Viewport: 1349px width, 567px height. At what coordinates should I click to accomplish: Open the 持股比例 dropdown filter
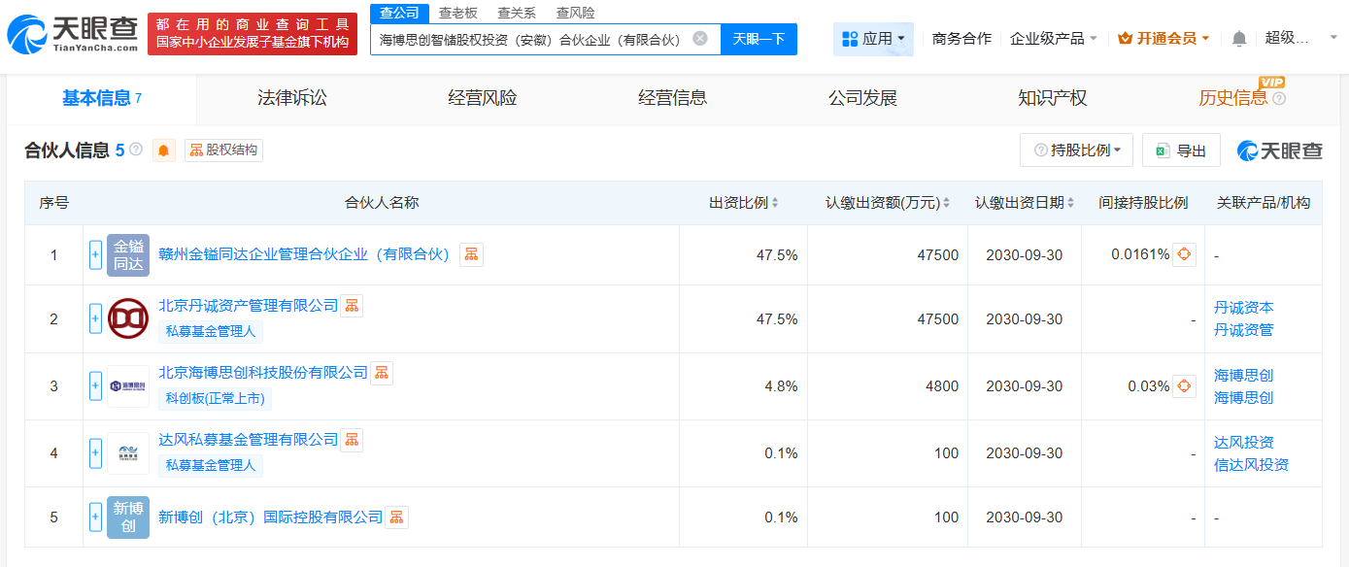1077,150
